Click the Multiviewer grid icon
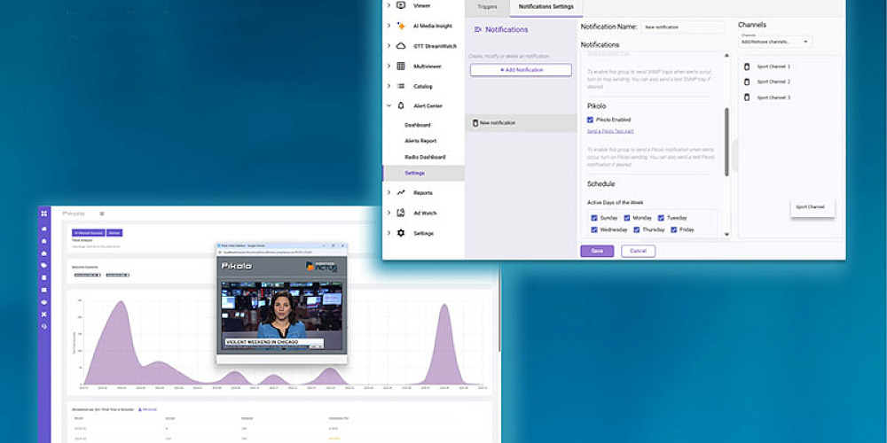This screenshot has width=887, height=443. [401, 66]
